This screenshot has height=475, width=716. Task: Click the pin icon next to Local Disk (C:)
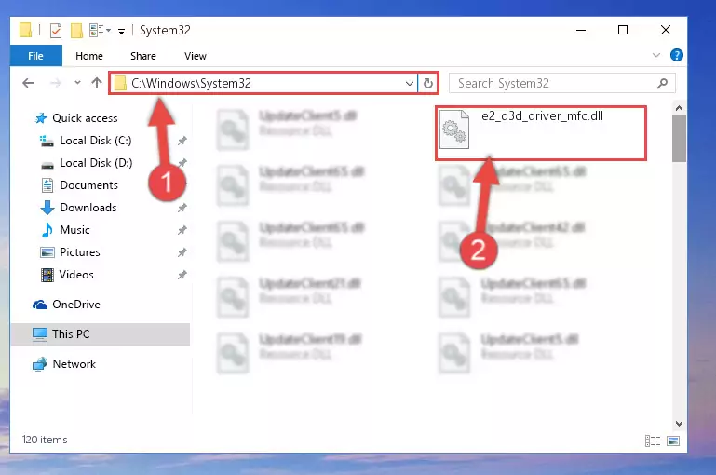coord(182,141)
